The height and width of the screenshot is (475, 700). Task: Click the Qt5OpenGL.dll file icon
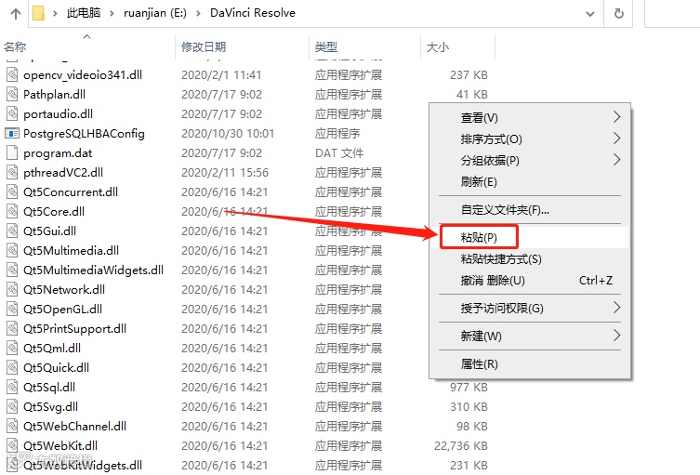click(x=12, y=309)
